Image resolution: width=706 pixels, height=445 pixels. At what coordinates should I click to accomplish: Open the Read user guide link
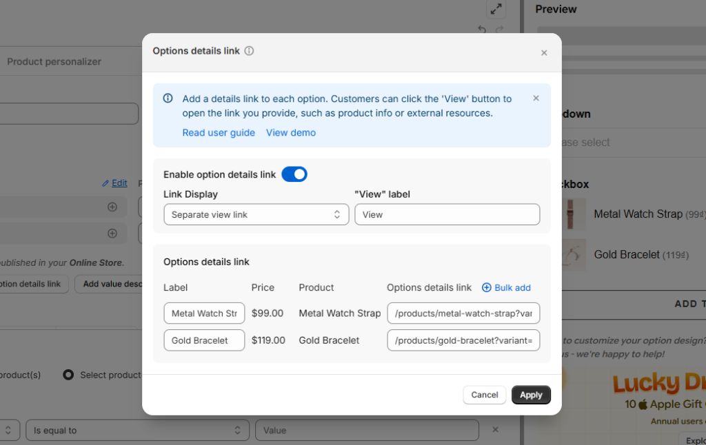point(219,133)
